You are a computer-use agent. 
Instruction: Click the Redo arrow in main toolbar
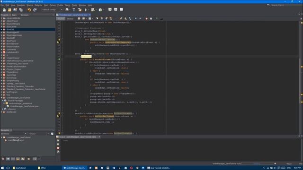pos(35,10)
